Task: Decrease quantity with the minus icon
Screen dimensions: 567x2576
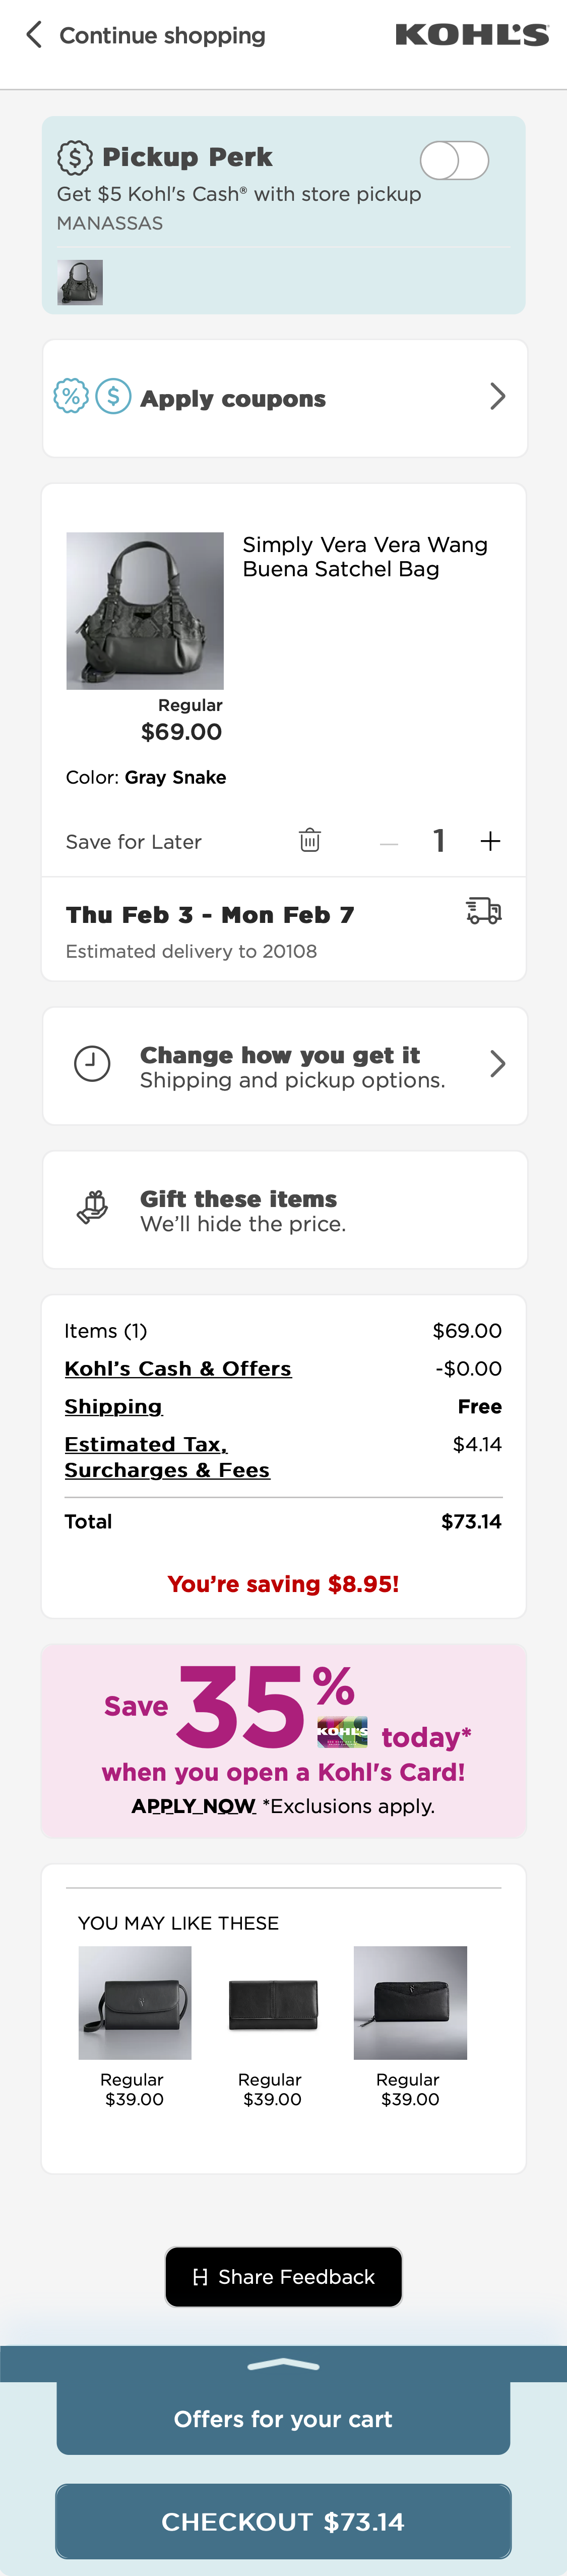Action: coord(389,843)
